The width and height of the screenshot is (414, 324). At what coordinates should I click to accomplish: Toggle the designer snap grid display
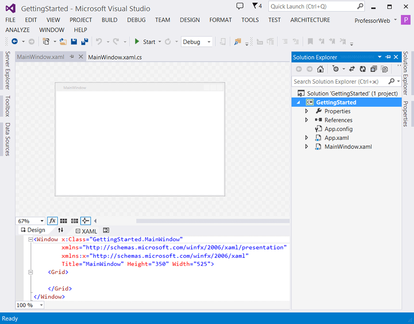63,221
